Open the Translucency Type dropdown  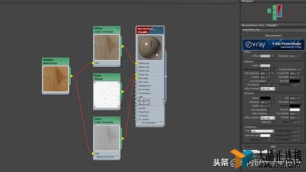point(262,131)
